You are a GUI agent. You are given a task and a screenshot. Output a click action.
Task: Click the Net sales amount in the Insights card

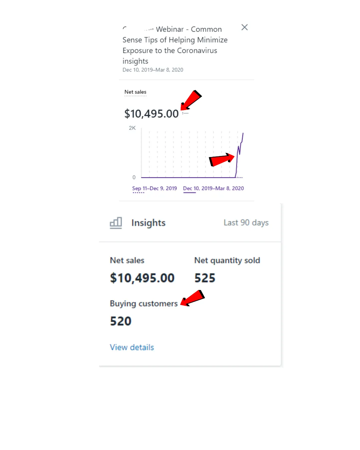coord(142,278)
